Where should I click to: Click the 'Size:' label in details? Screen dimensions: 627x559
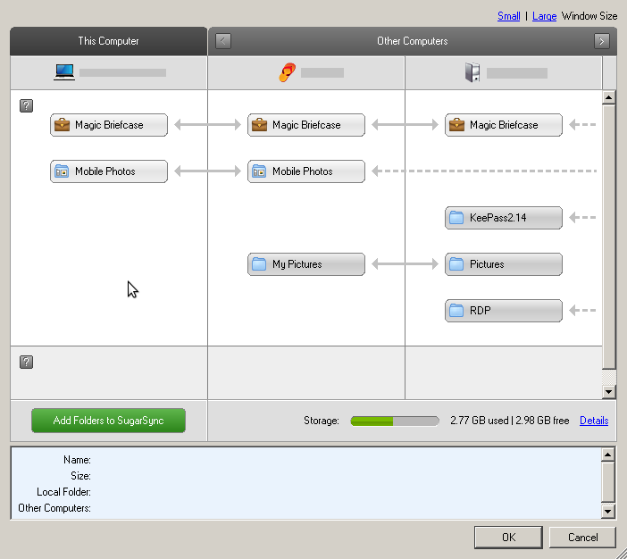point(80,476)
